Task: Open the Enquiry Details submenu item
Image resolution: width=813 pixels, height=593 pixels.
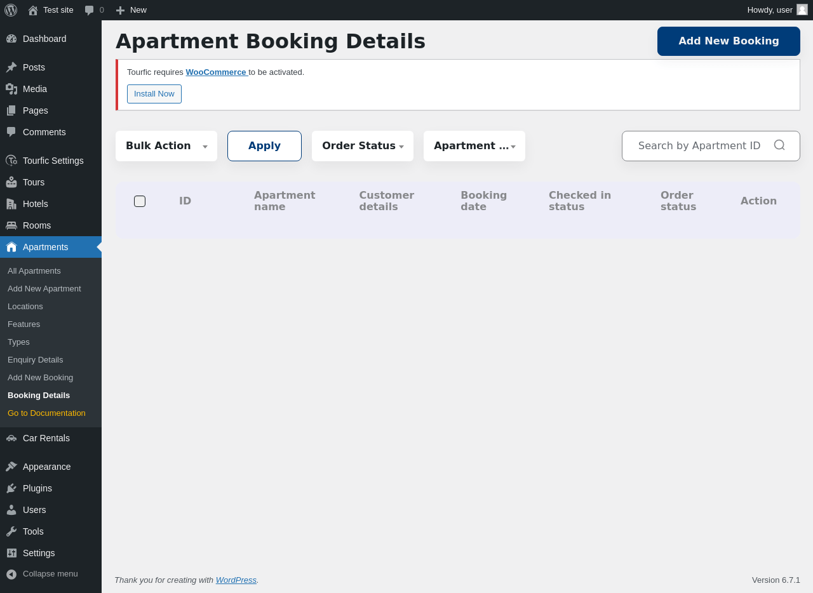Action: (x=36, y=360)
